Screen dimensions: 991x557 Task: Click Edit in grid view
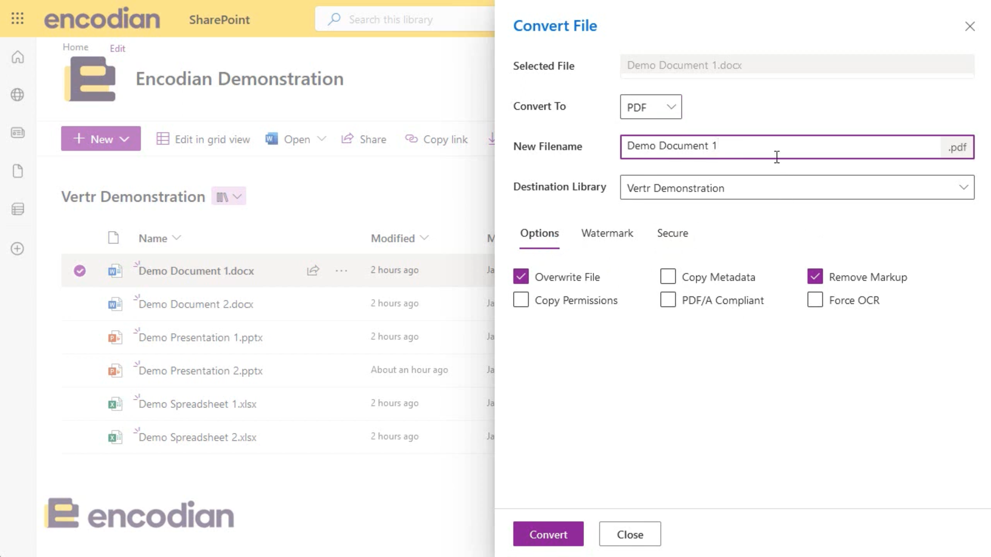tap(203, 139)
